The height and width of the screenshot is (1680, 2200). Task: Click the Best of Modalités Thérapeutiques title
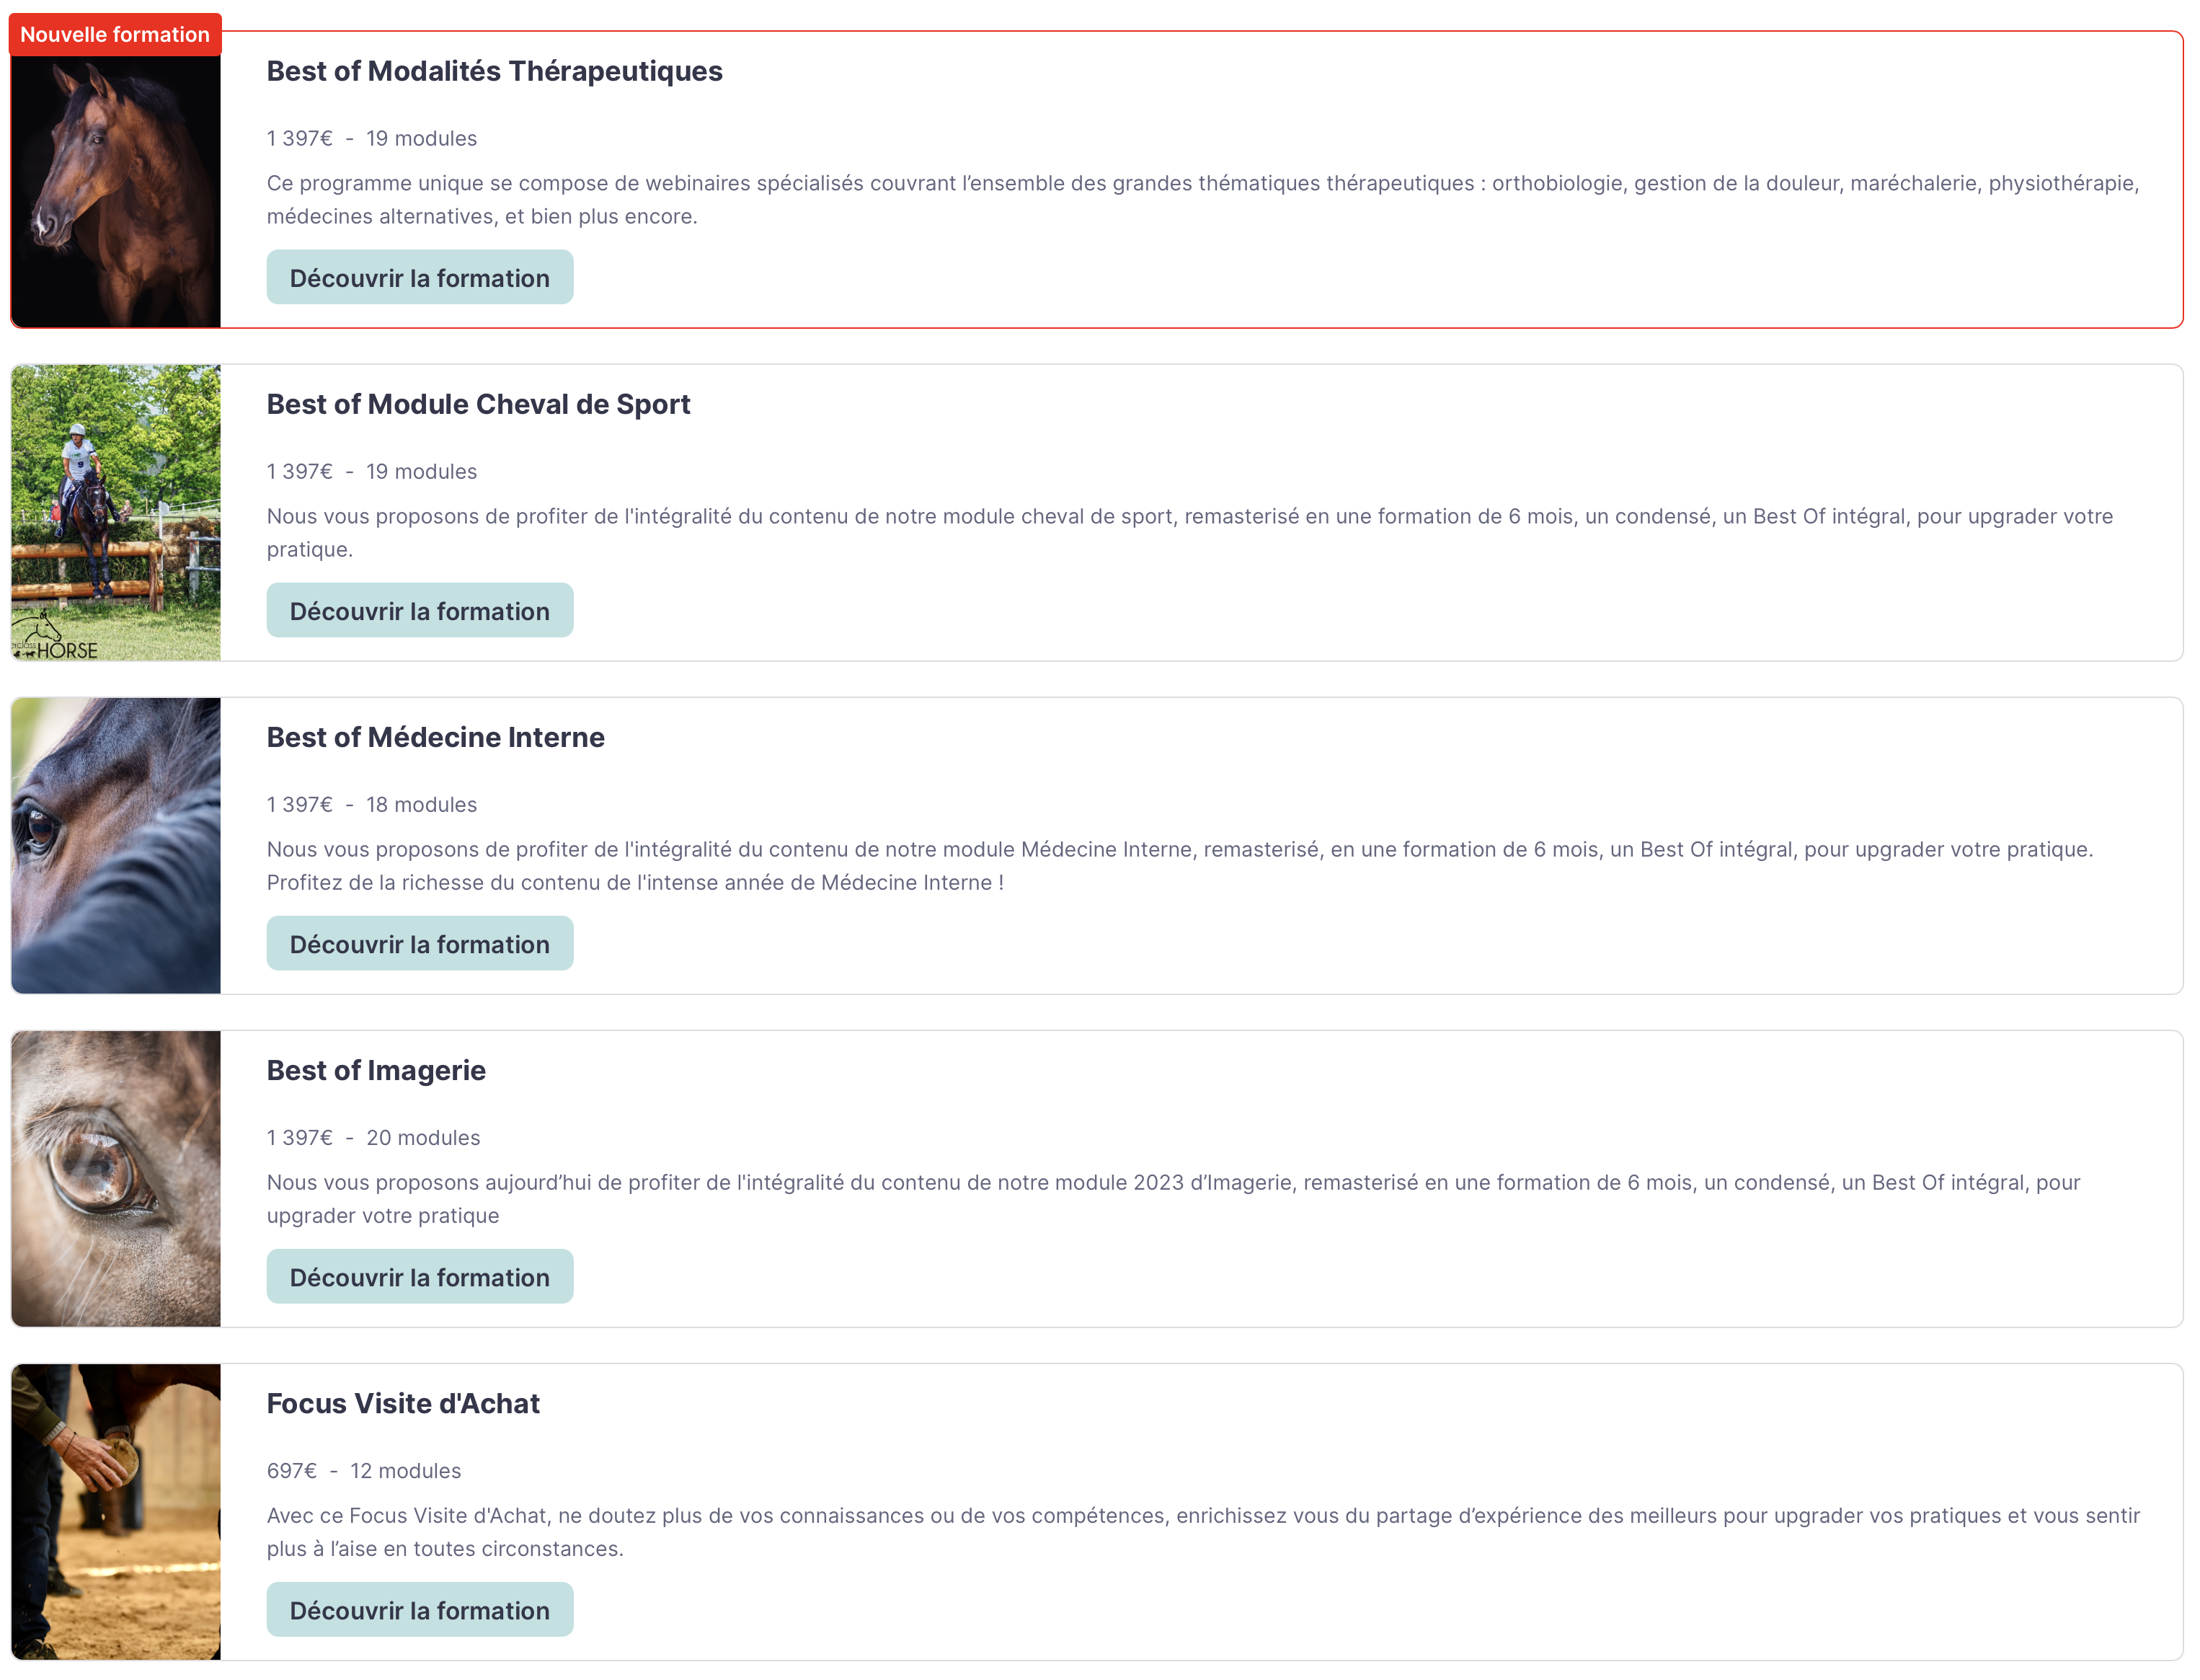click(494, 71)
